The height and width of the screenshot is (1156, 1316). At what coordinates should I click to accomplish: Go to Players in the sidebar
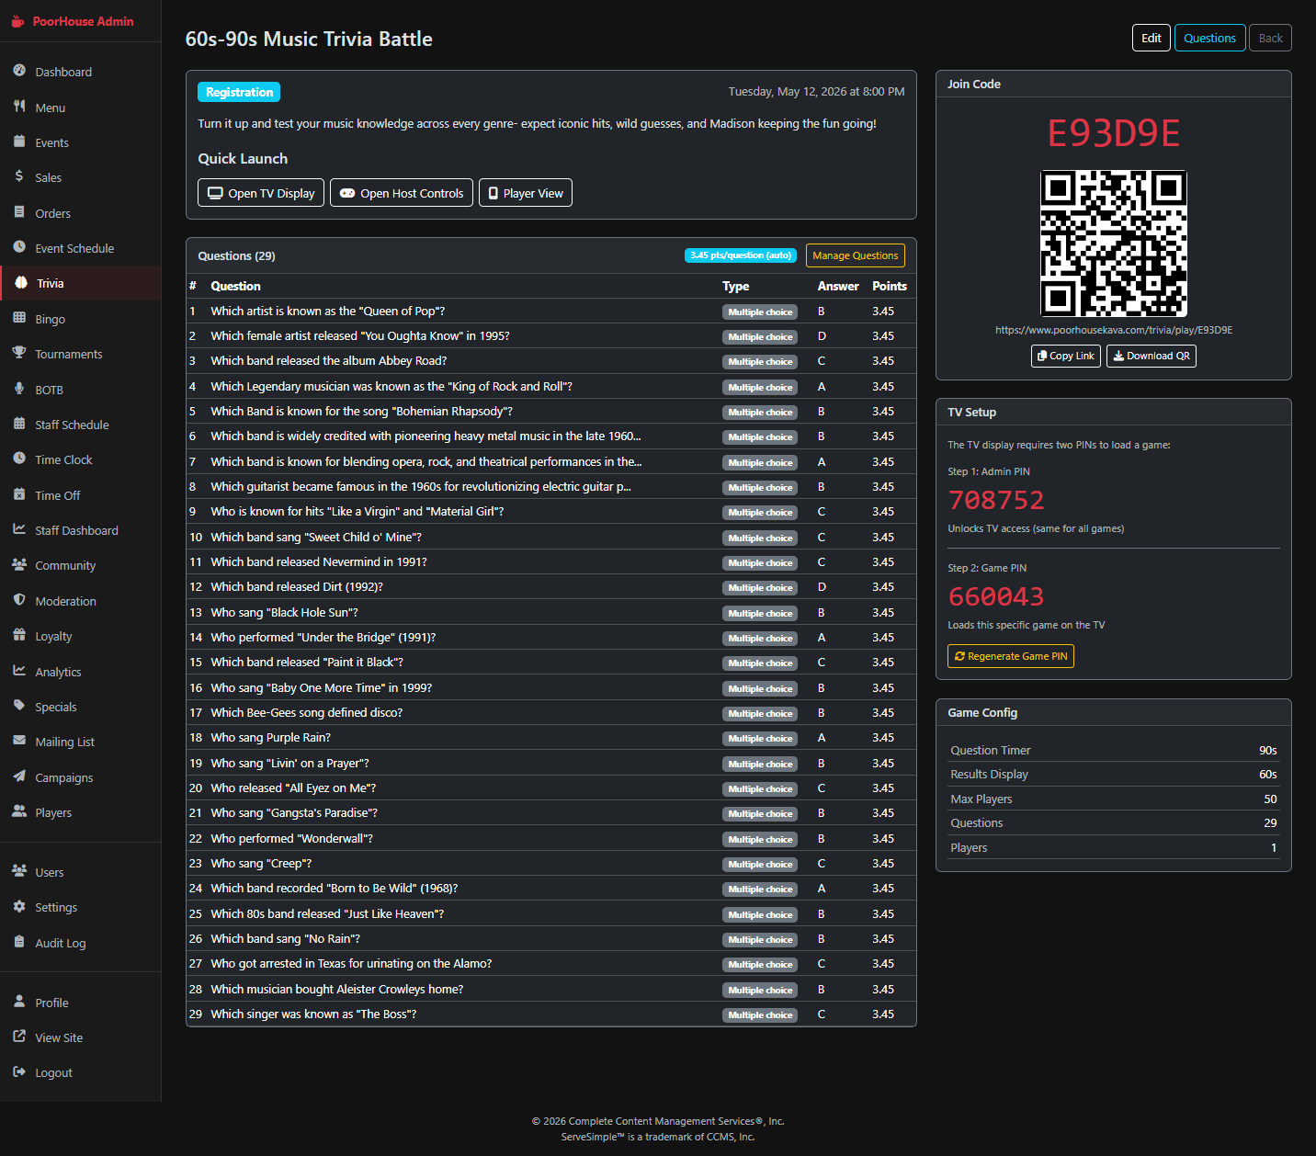[x=81, y=812]
